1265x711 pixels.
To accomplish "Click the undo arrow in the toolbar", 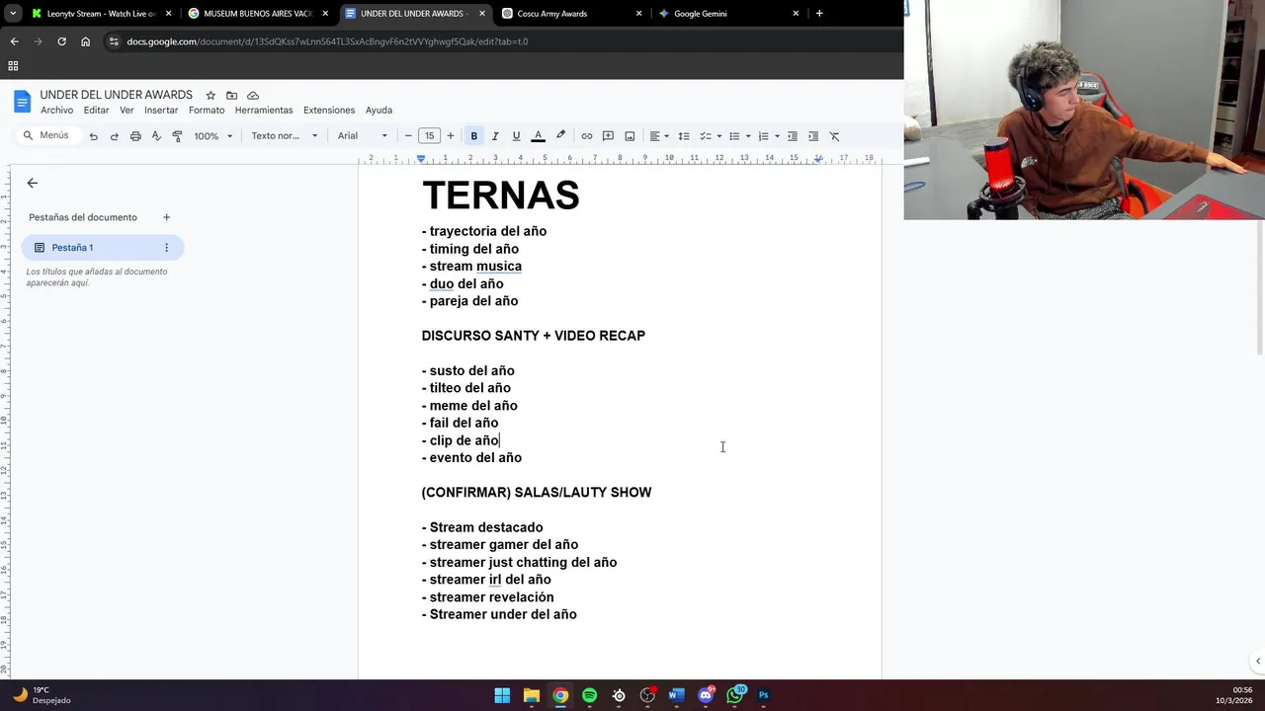I will [93, 136].
